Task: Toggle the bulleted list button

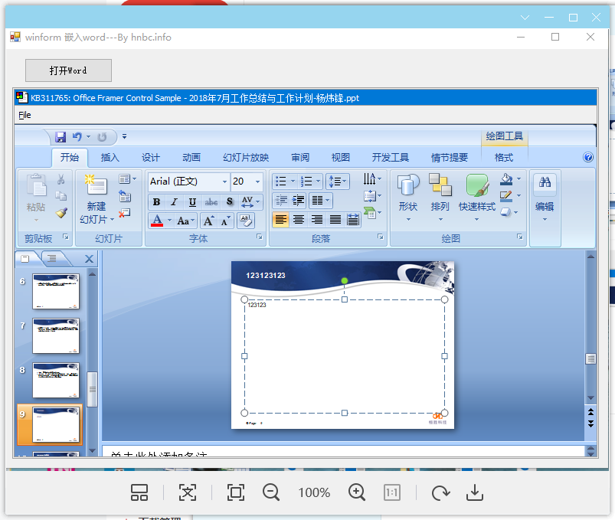Action: pyautogui.click(x=280, y=181)
